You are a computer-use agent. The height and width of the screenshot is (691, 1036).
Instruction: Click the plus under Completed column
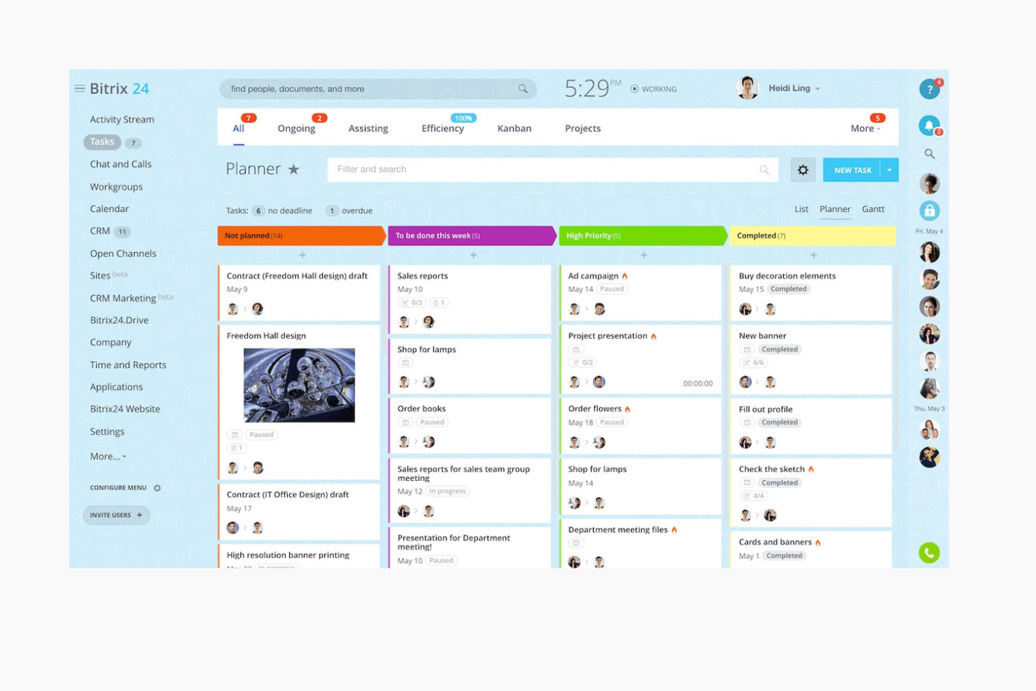813,256
